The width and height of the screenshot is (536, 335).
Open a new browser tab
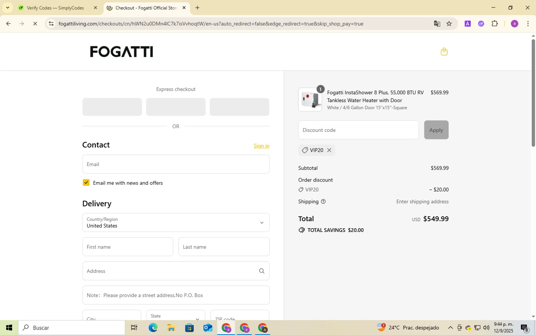(197, 8)
